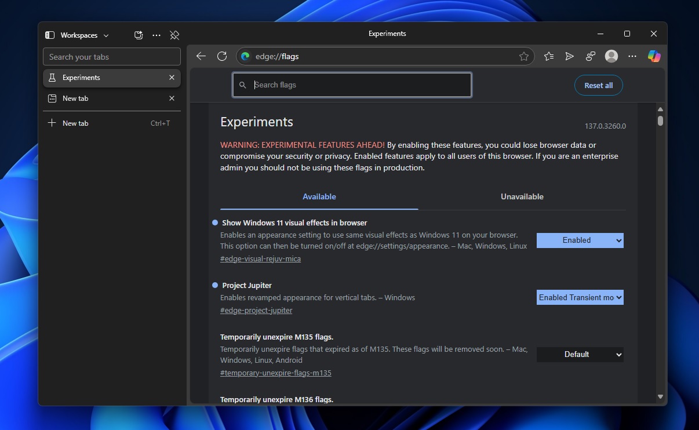Open the Show Windows 11 visual effects dropdown

coord(580,240)
